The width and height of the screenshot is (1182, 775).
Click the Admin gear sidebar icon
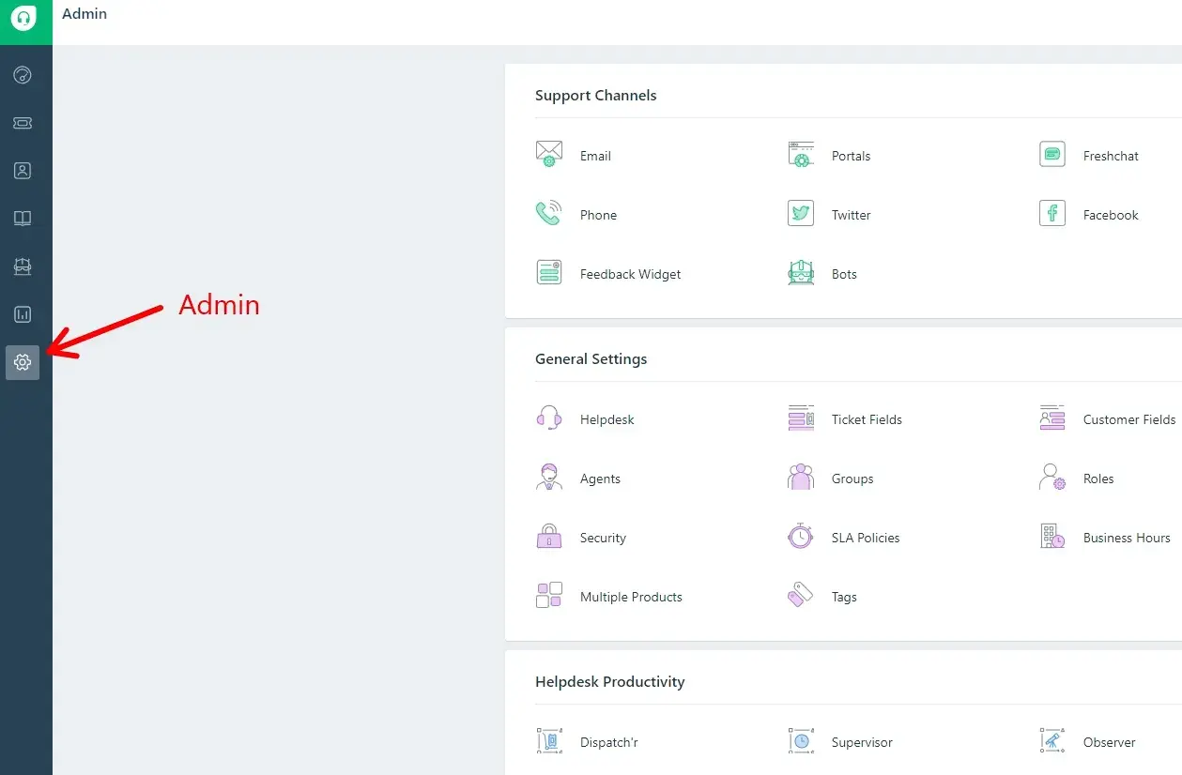23,362
